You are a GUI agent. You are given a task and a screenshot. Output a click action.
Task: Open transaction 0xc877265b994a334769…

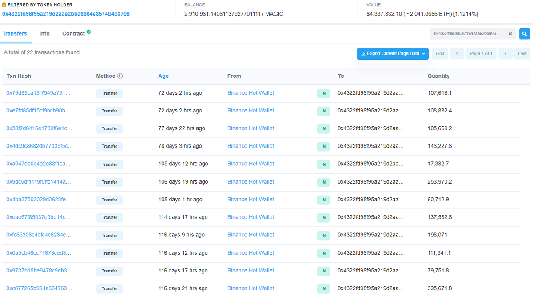[39, 288]
